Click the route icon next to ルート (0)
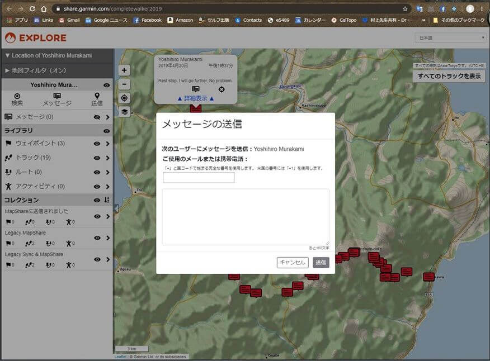This screenshot has width=490, height=361. click(8, 172)
